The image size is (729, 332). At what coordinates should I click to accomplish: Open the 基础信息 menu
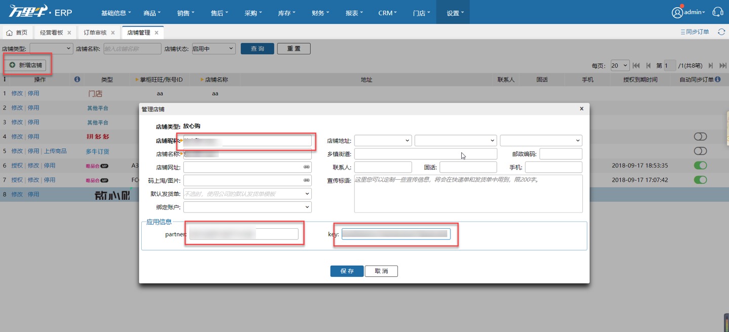click(x=116, y=13)
